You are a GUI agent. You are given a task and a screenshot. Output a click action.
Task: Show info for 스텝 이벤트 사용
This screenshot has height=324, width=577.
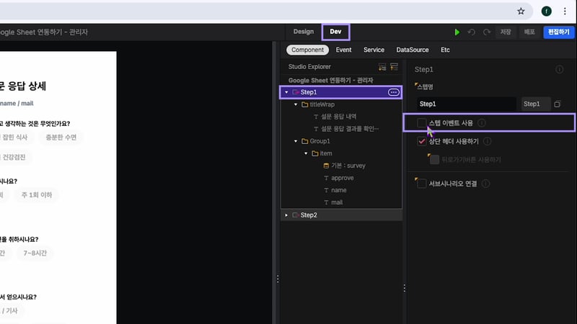point(481,123)
